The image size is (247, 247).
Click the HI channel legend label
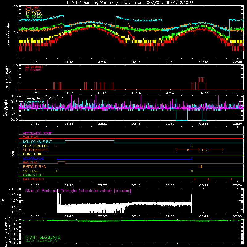(33, 69)
